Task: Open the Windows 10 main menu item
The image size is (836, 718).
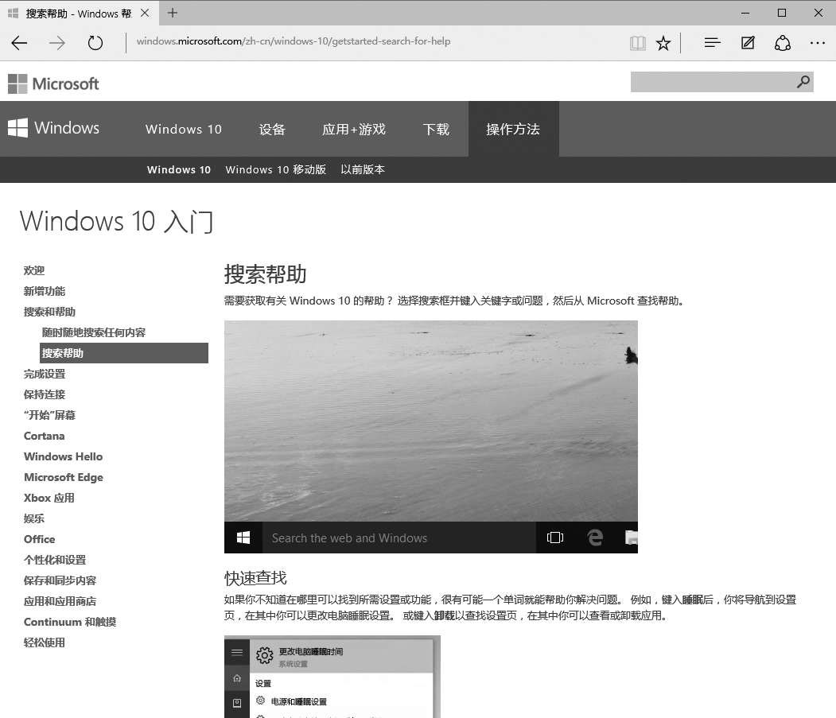Action: click(x=184, y=129)
